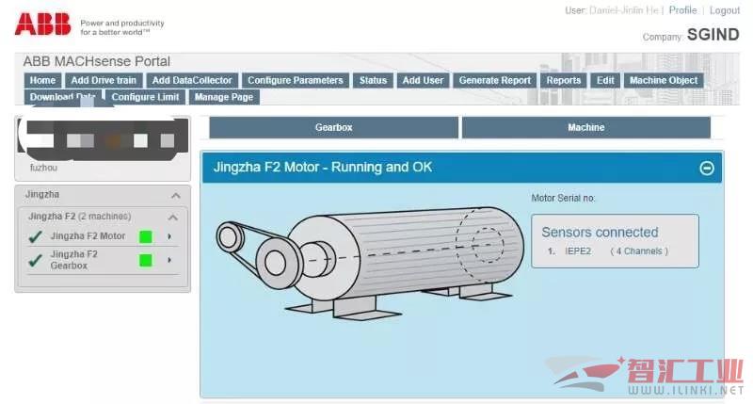Open the Profile link
Image resolution: width=753 pixels, height=404 pixels.
(x=682, y=10)
